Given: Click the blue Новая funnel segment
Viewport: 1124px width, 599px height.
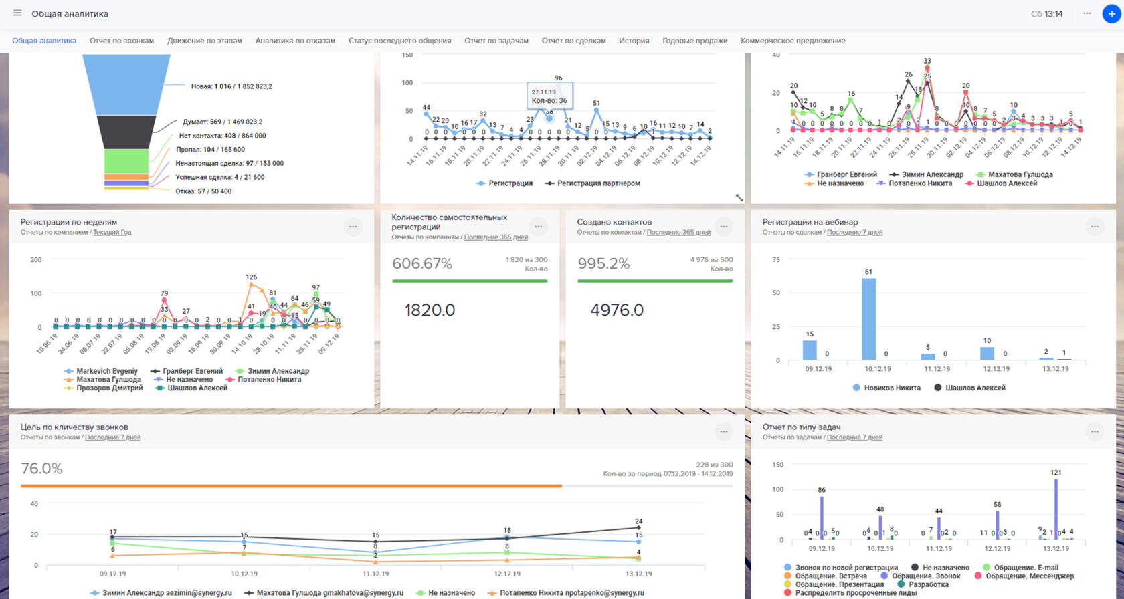Looking at the screenshot, I should point(126,85).
